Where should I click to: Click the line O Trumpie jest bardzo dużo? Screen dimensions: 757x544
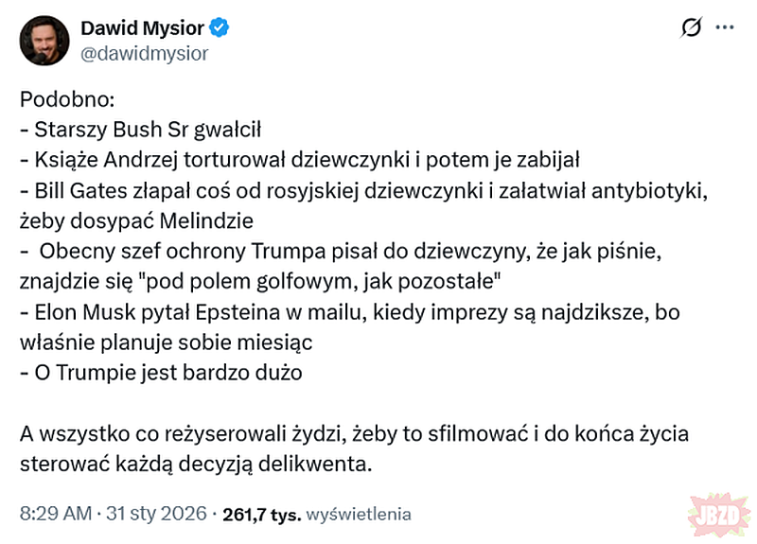coord(161,373)
